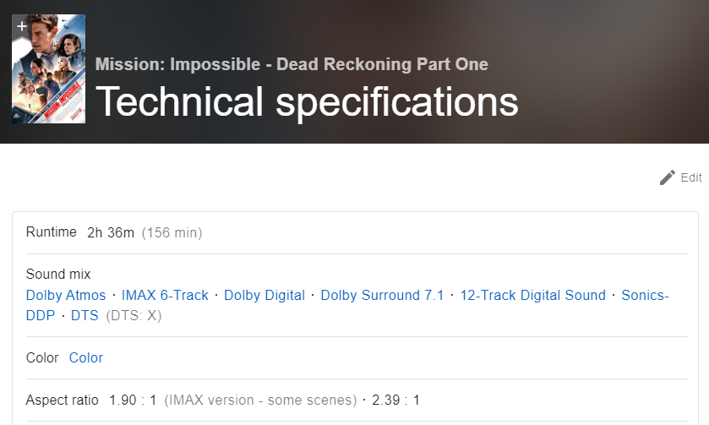Click the 2.39 : 1 aspect ratio value
709x425 pixels.
click(395, 400)
